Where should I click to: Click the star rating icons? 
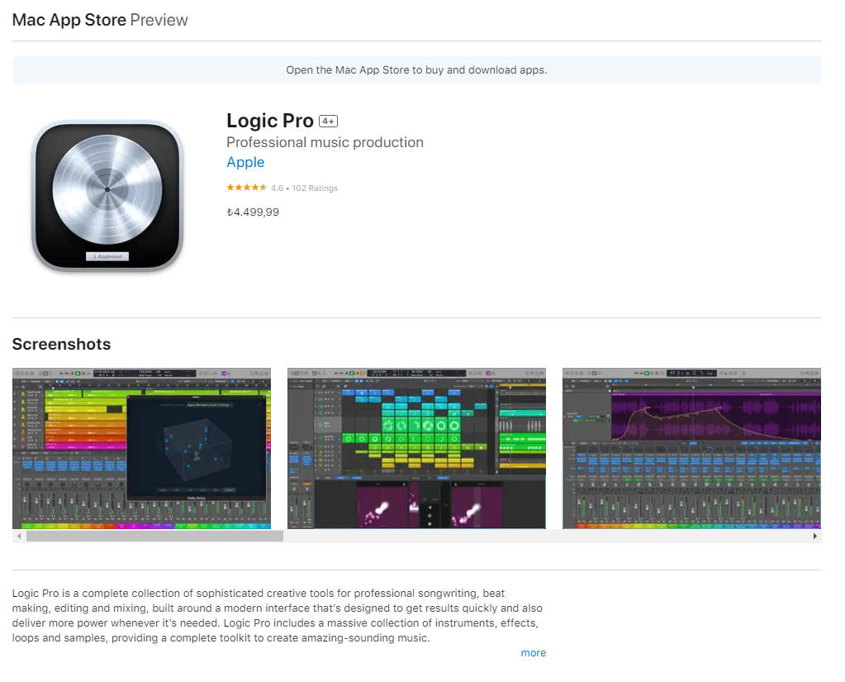(247, 188)
